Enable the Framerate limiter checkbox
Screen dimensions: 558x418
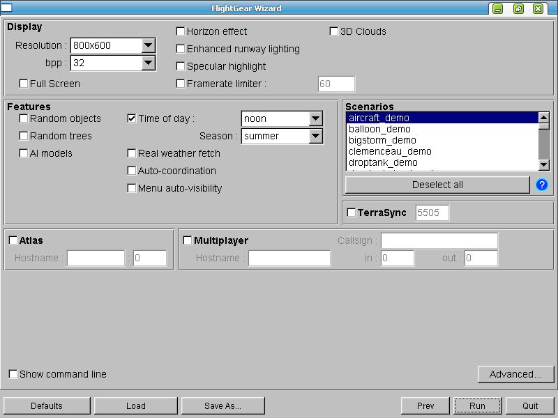coord(181,84)
